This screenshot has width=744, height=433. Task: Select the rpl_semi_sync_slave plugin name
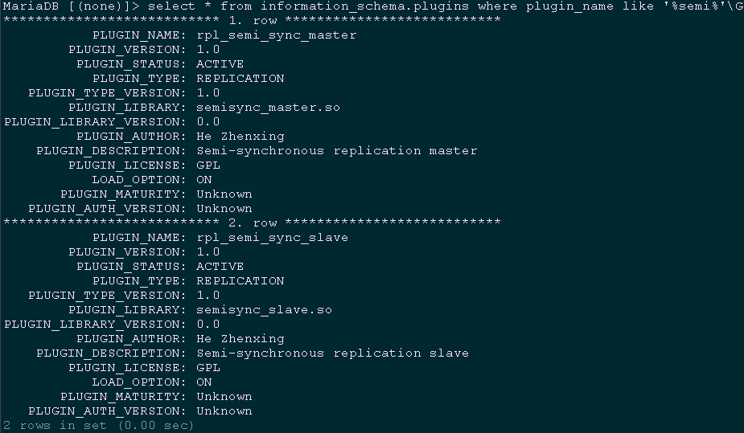click(272, 238)
